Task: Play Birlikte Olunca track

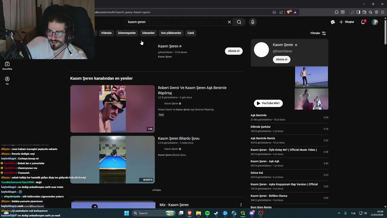Action: [x=289, y=198]
